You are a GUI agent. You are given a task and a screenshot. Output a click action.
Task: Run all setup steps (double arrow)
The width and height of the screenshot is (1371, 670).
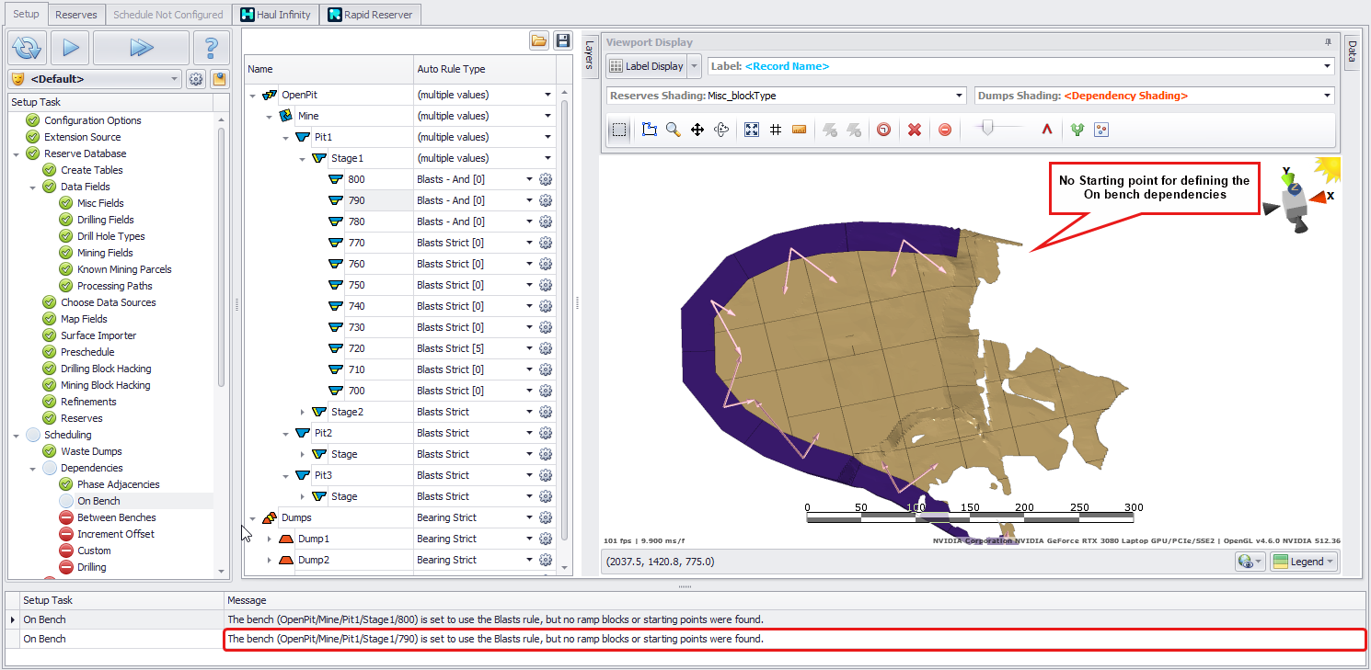click(x=141, y=47)
